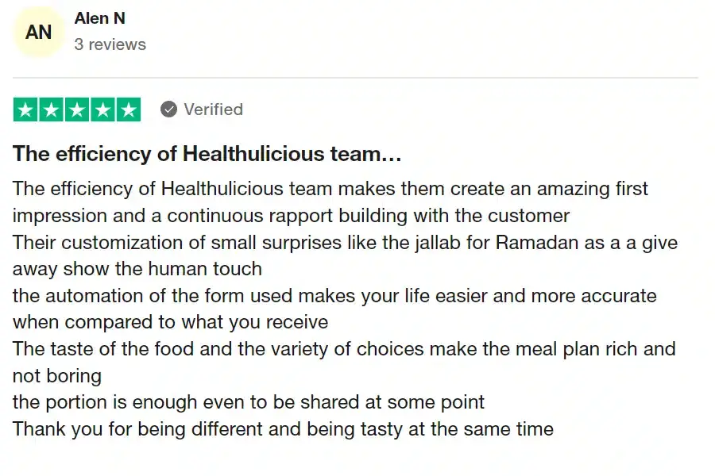The height and width of the screenshot is (476, 715).
Task: Click the line starting "the automation of the form"
Action: coord(334,296)
